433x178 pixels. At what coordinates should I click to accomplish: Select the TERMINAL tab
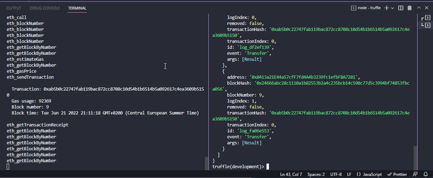click(77, 8)
